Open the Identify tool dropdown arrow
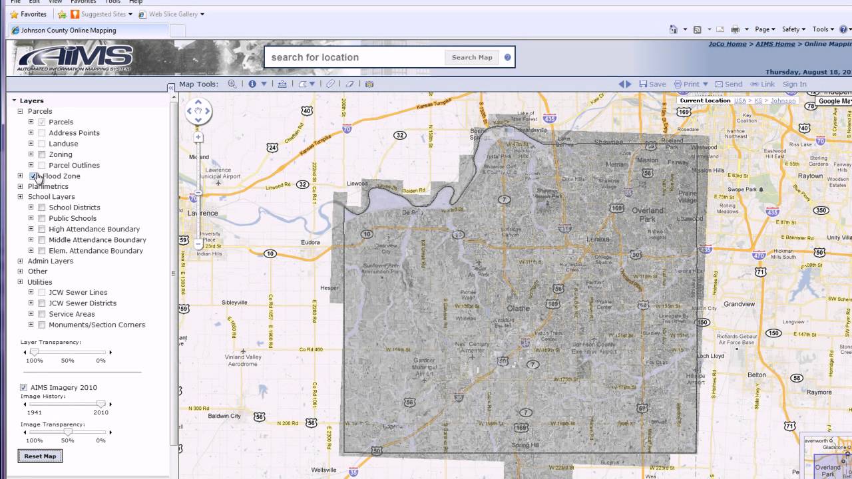Screen dimensions: 852x479 tap(264, 84)
